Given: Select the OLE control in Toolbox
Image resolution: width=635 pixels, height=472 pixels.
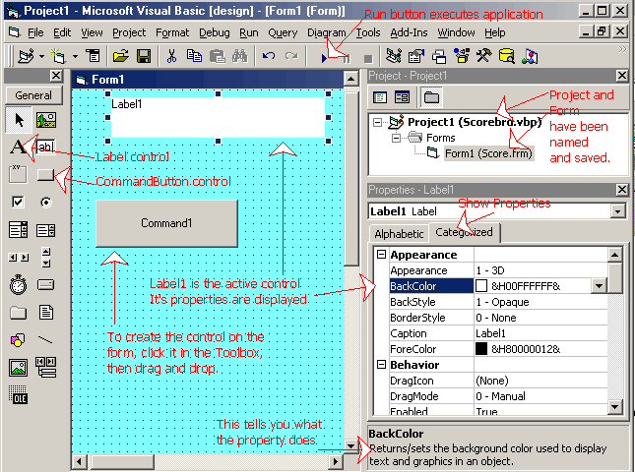Looking at the screenshot, I should [19, 394].
